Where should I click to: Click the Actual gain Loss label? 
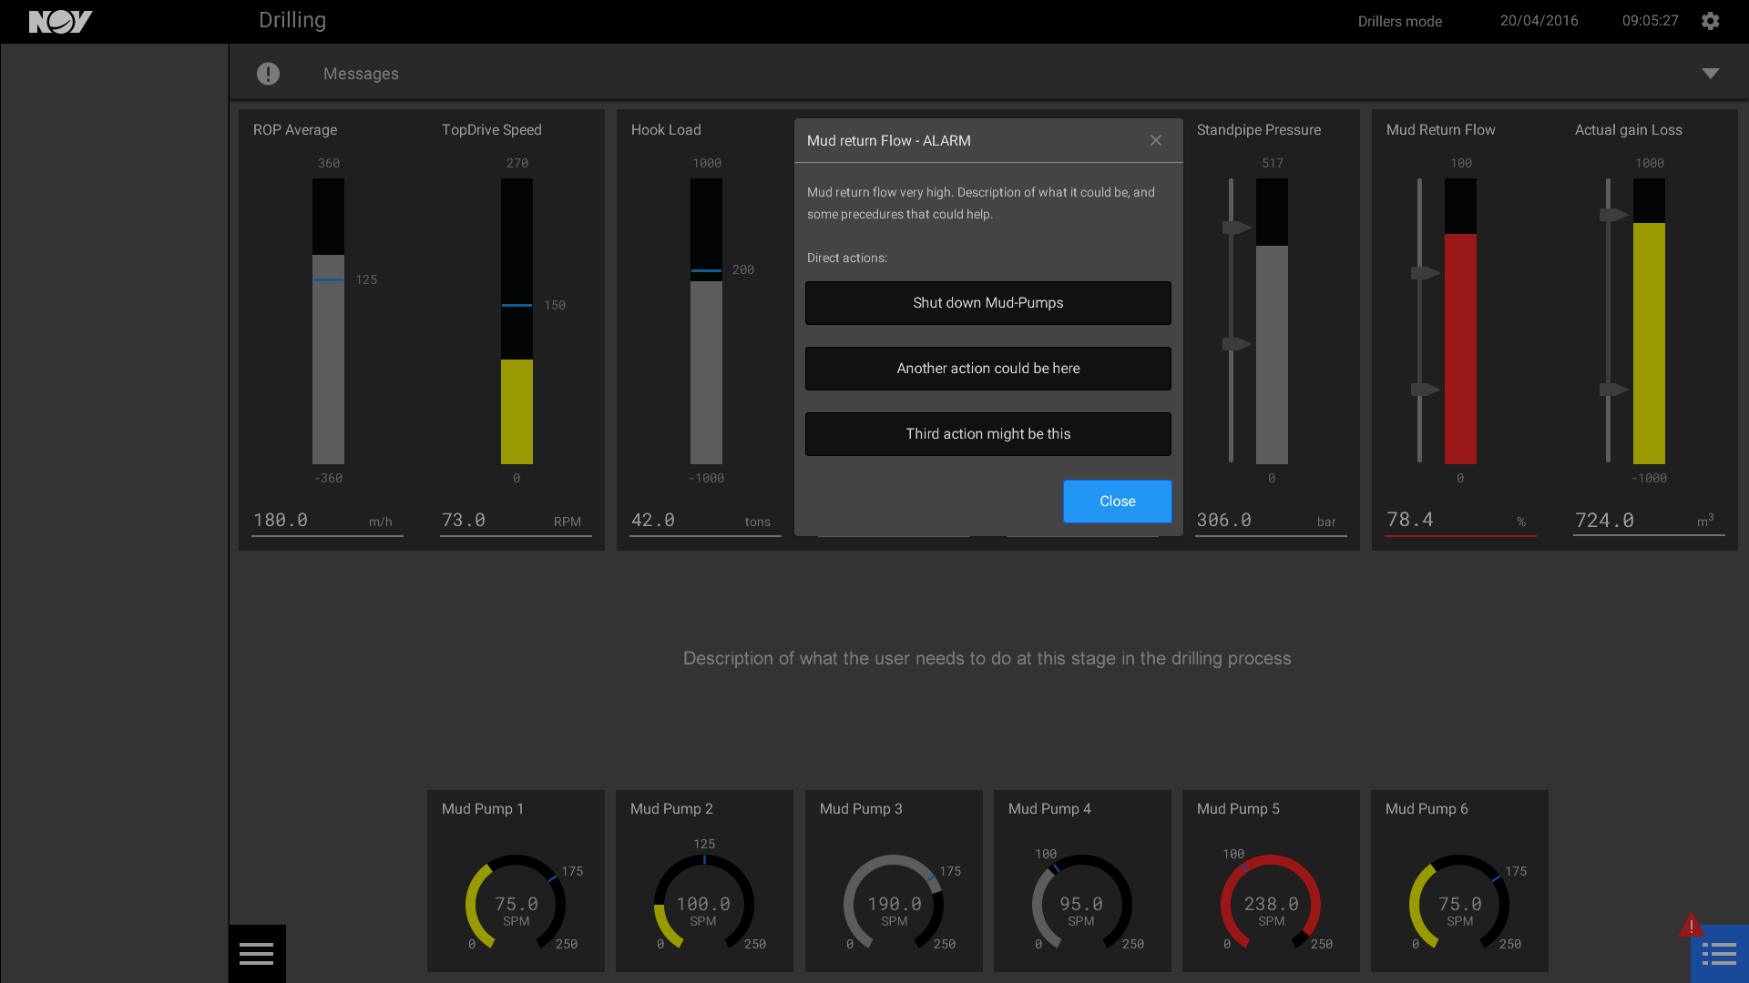click(x=1628, y=130)
